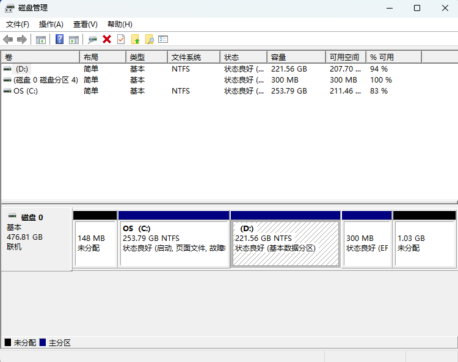Click the 94 % free cell
This screenshot has height=362, width=458.
tap(379, 69)
